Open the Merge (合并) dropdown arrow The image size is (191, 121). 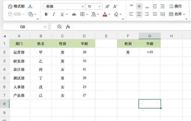184,14
